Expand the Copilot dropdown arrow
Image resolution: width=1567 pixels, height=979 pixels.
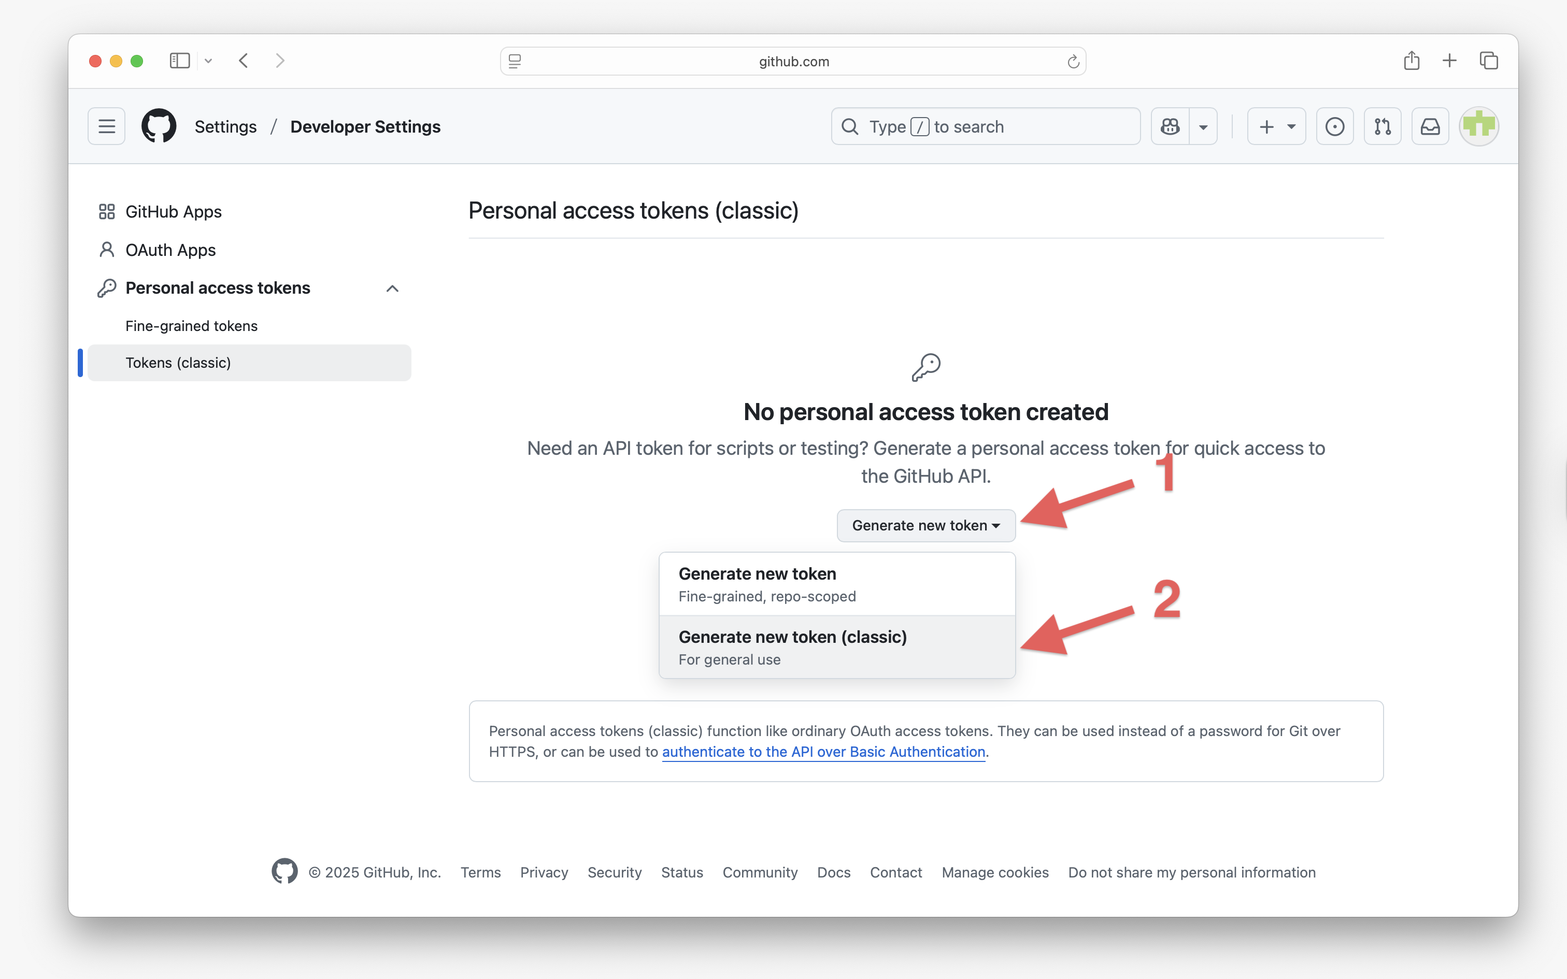point(1203,126)
